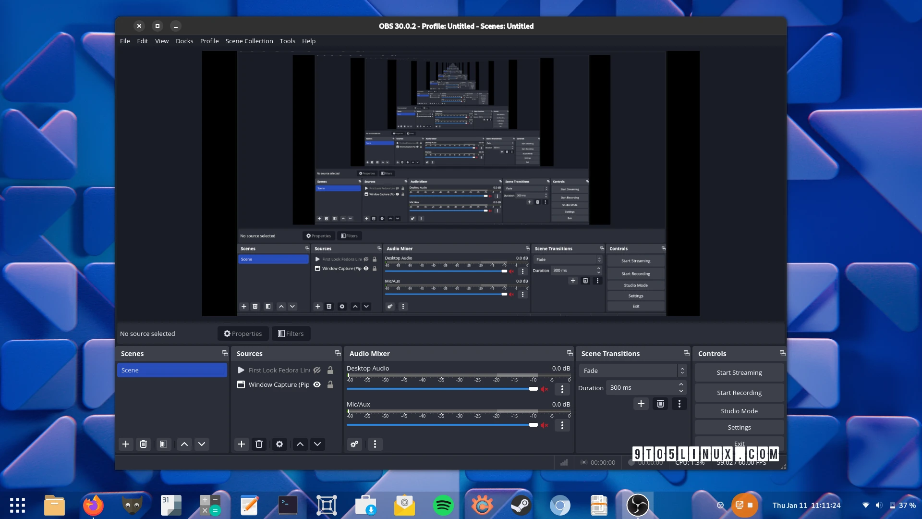
Task: Undock the Controls panel
Action: click(783, 353)
